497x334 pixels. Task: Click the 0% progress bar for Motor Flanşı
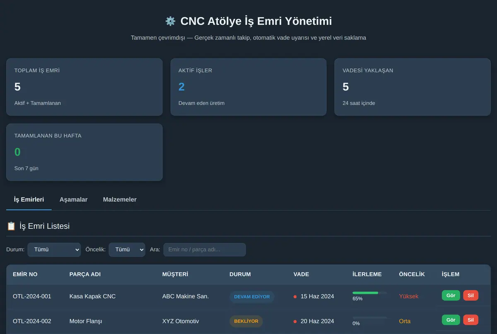(x=369, y=318)
